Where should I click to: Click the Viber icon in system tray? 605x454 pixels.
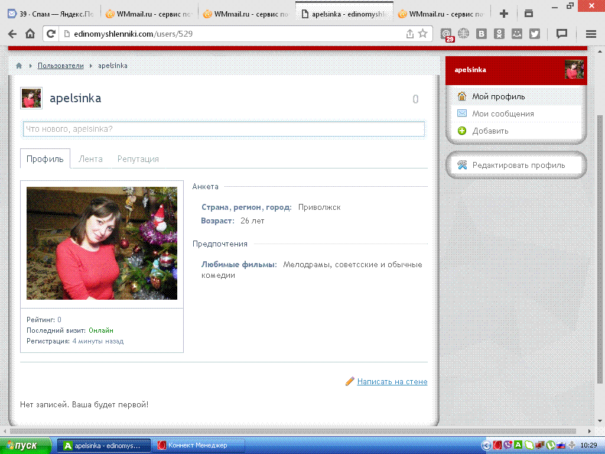pos(508,445)
